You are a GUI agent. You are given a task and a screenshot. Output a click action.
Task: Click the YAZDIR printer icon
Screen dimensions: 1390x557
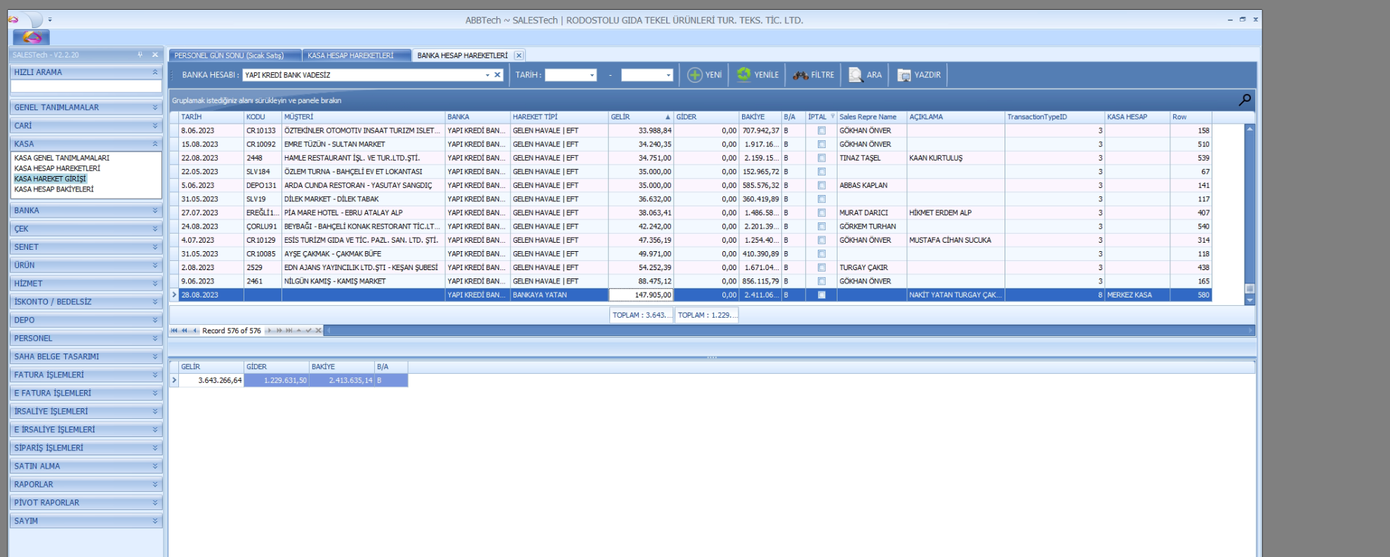pyautogui.click(x=904, y=75)
